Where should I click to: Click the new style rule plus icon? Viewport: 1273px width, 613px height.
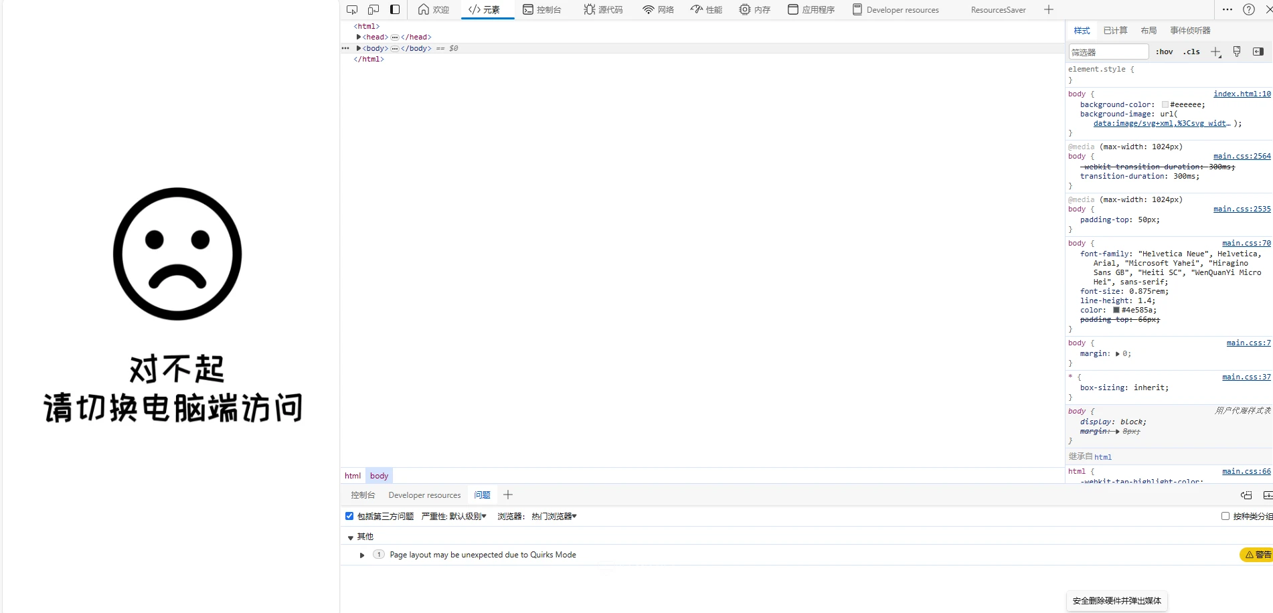click(1216, 52)
